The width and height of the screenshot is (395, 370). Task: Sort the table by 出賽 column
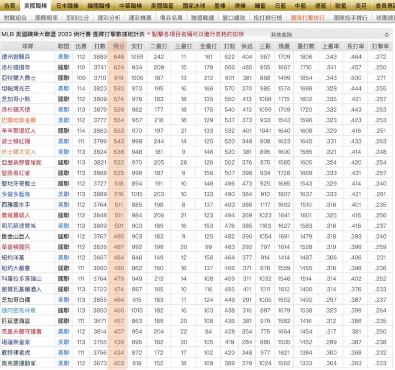click(x=81, y=46)
